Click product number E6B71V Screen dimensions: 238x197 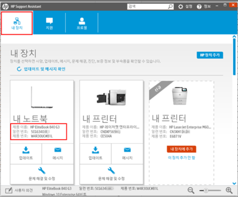coord(175,136)
